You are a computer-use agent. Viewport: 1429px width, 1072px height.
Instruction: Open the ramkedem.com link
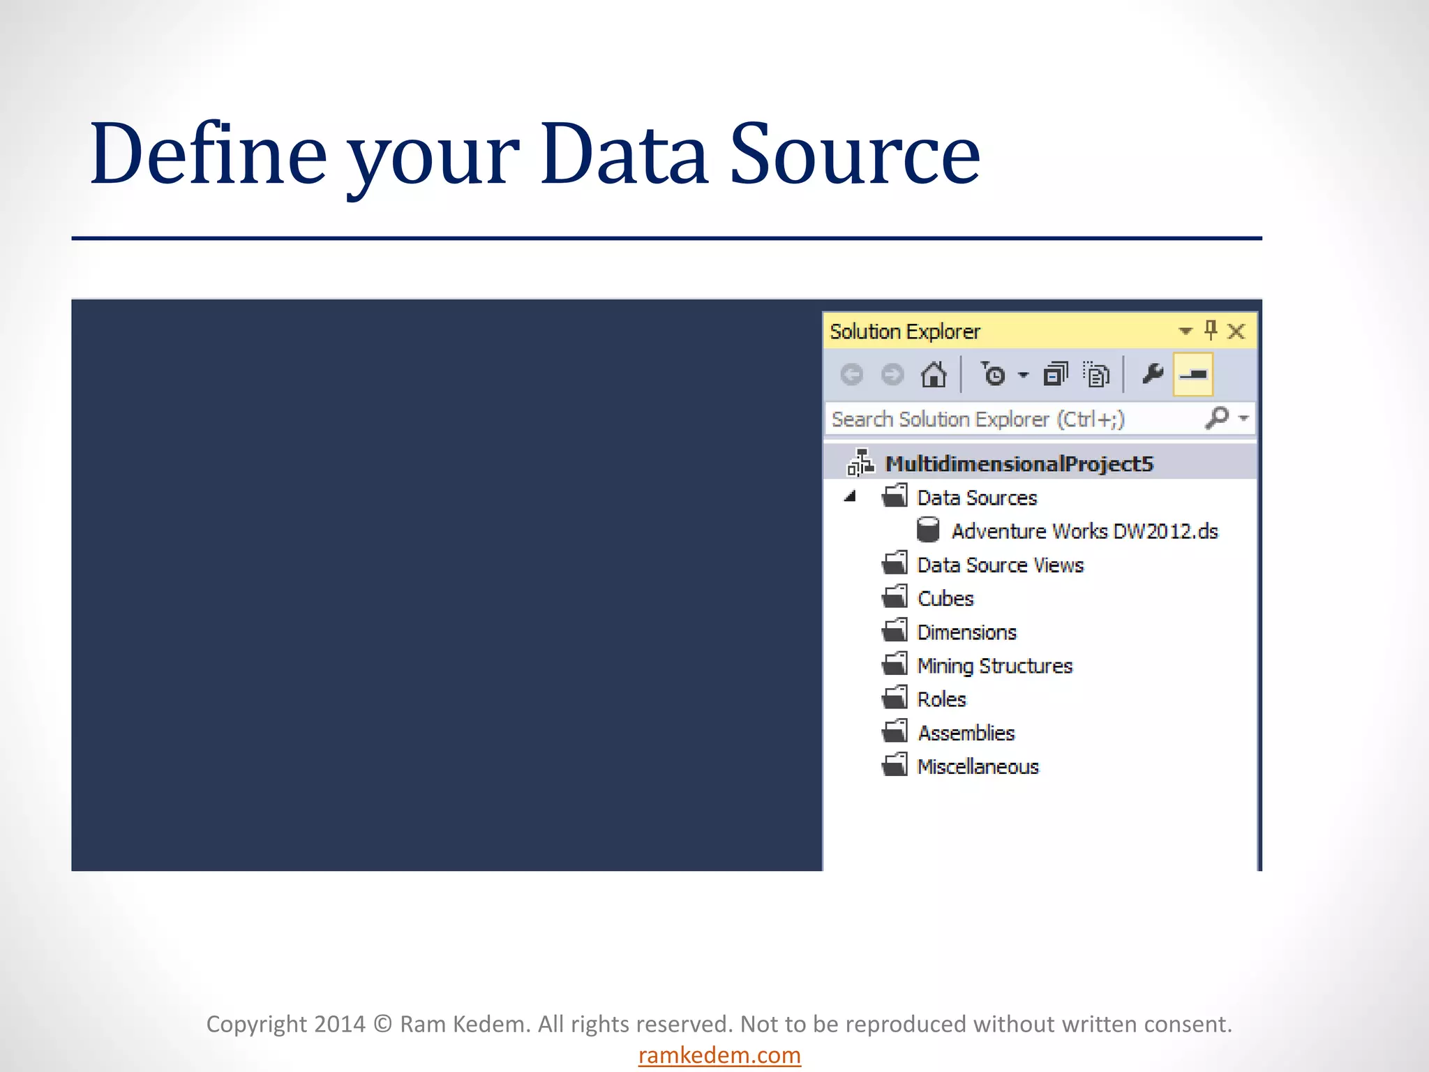[x=719, y=1055]
